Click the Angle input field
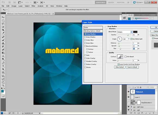 click(125, 39)
